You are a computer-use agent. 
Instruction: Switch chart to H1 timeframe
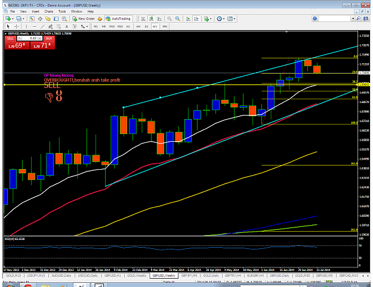coord(128,27)
